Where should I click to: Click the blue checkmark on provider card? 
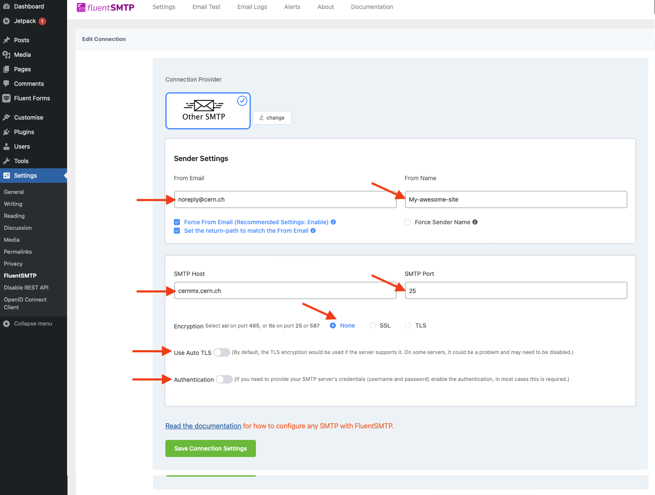[242, 101]
